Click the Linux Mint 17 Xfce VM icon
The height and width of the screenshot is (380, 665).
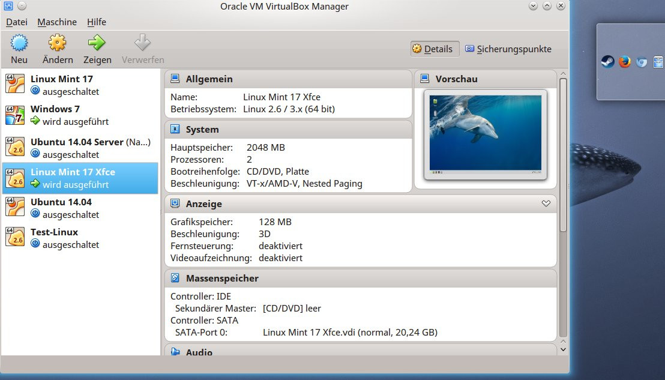tap(15, 178)
